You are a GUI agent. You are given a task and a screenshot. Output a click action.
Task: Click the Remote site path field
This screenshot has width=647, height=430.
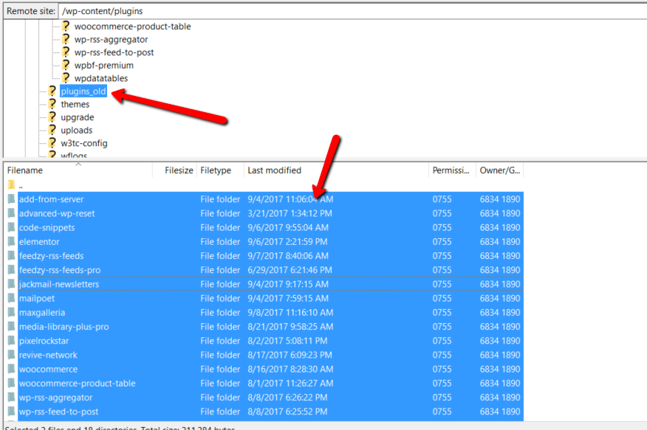point(353,11)
